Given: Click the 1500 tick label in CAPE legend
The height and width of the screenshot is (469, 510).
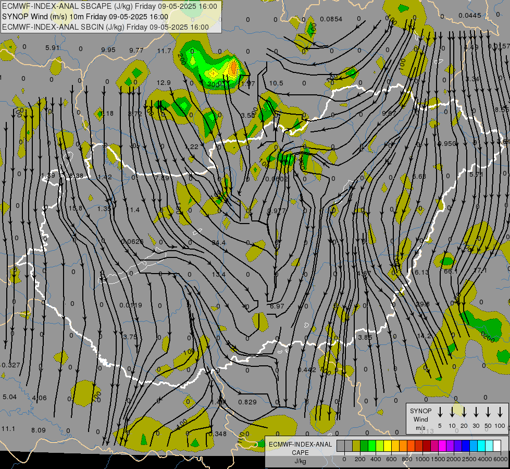Looking at the screenshot, I should (x=438, y=459).
